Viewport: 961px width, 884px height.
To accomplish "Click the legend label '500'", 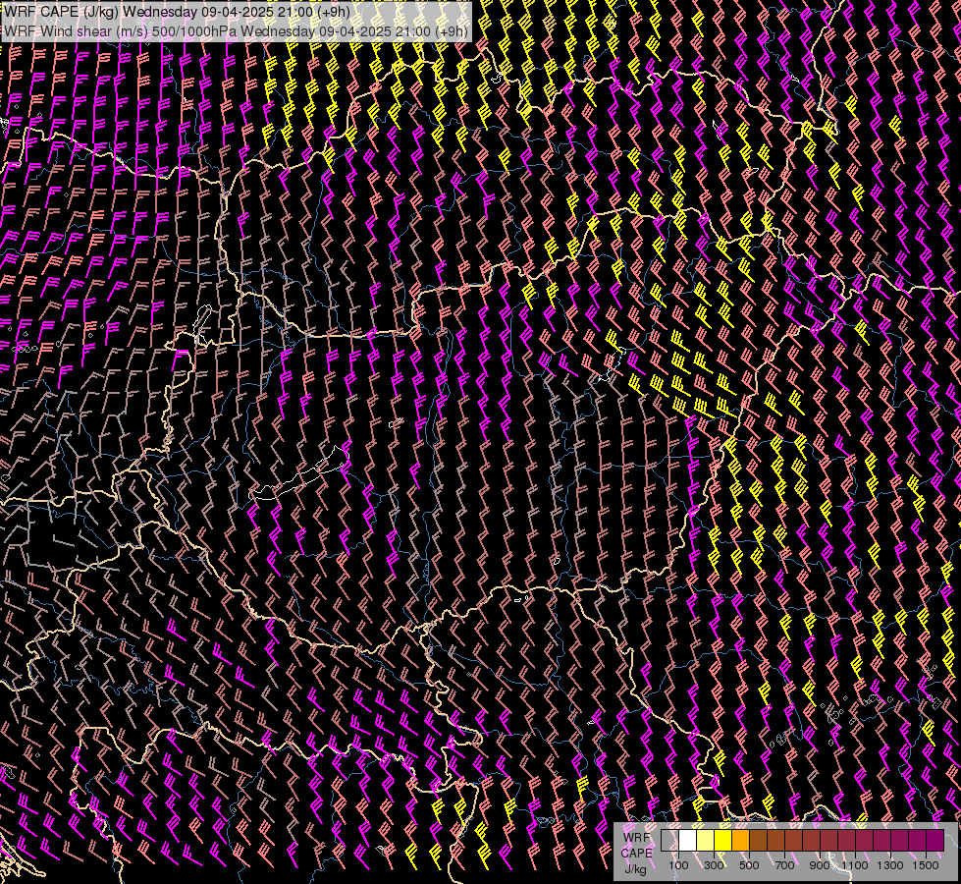I will (x=749, y=865).
